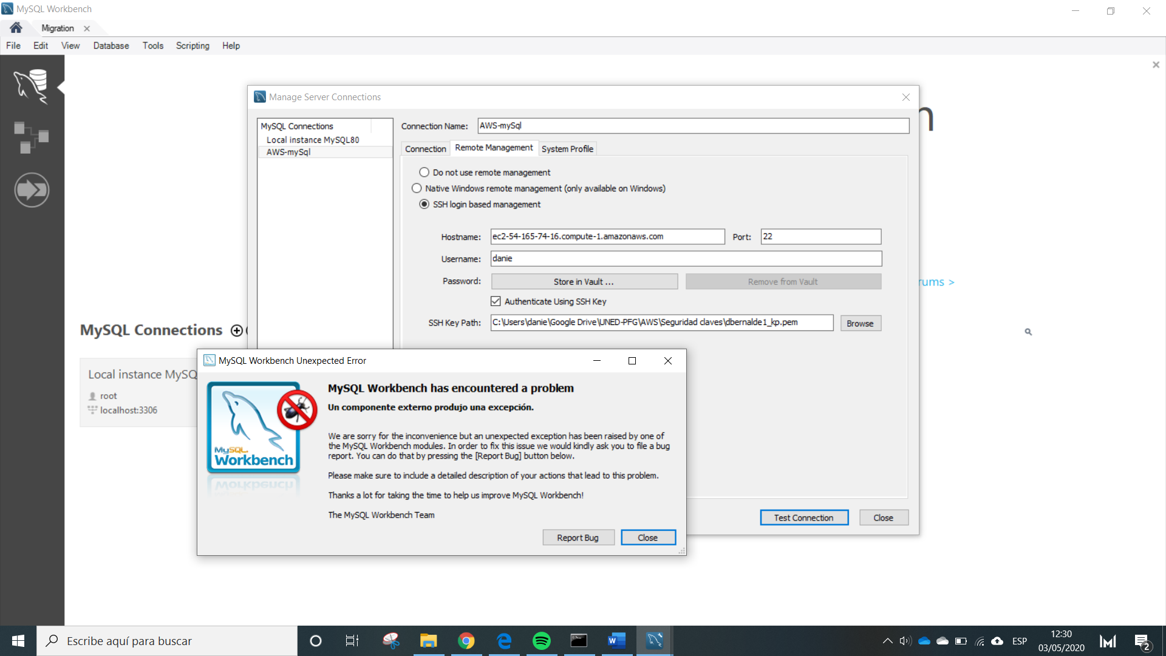The width and height of the screenshot is (1166, 656).
Task: Click the Test Connection button
Action: 804,518
